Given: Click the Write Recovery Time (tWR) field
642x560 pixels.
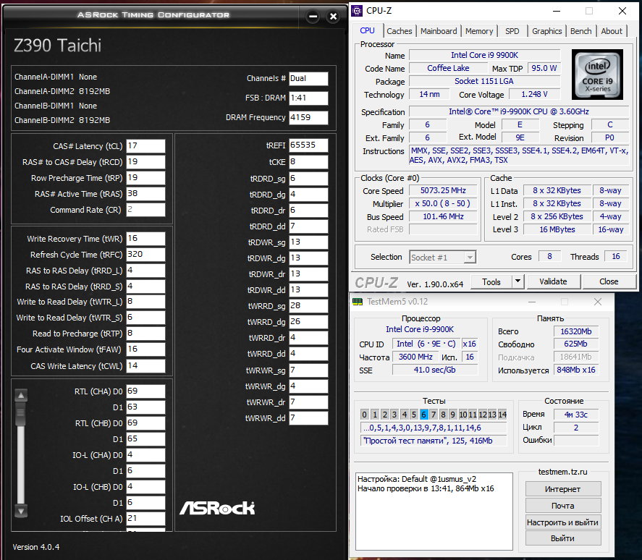Looking at the screenshot, I should [x=145, y=238].
